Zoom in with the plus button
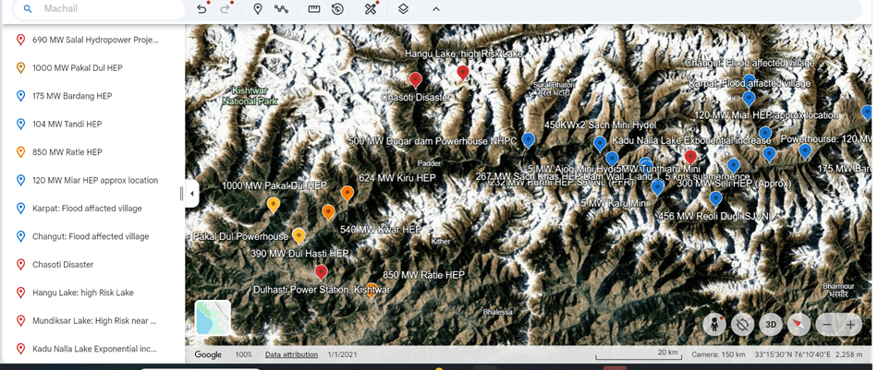The image size is (878, 370). (851, 325)
